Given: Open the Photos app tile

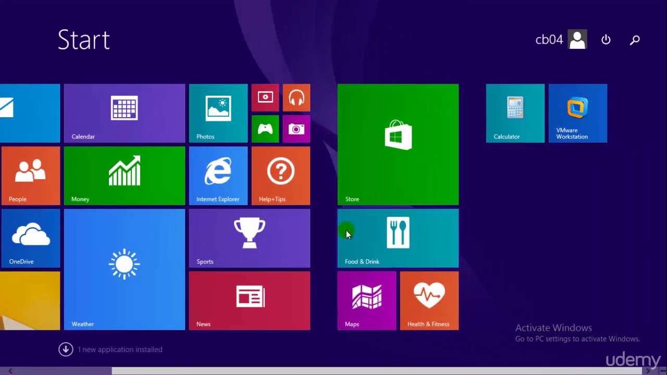Looking at the screenshot, I should (218, 113).
